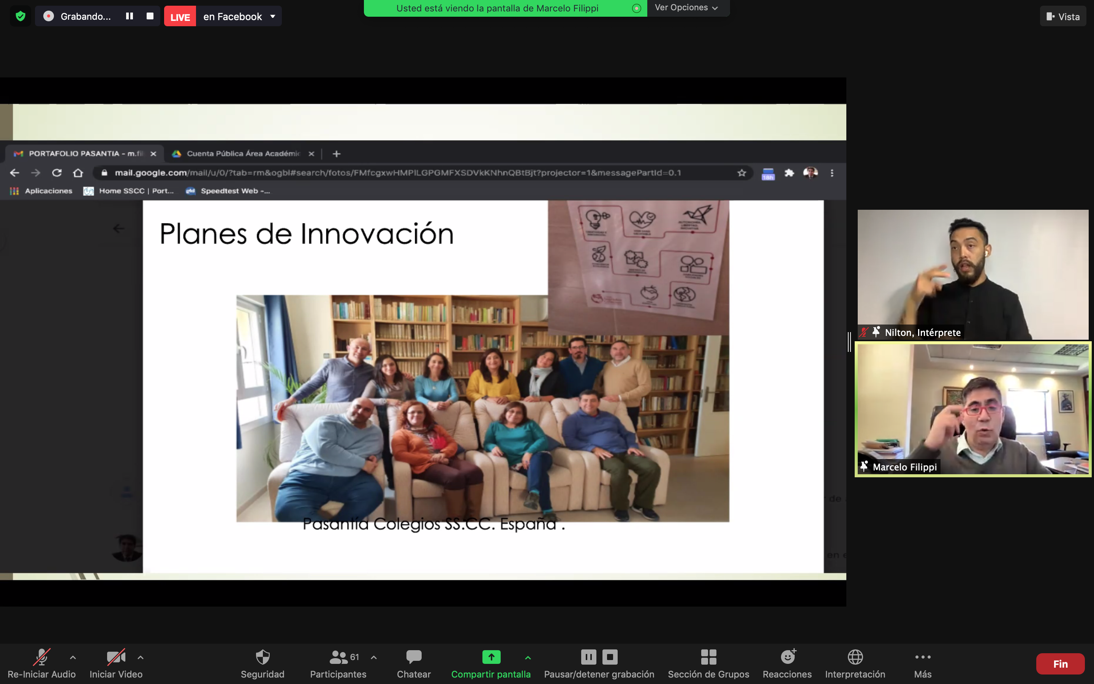Open the Más menu
This screenshot has height=684, width=1094.
click(x=922, y=657)
